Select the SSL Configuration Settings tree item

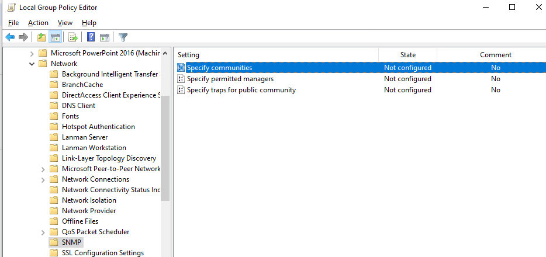[x=103, y=252]
